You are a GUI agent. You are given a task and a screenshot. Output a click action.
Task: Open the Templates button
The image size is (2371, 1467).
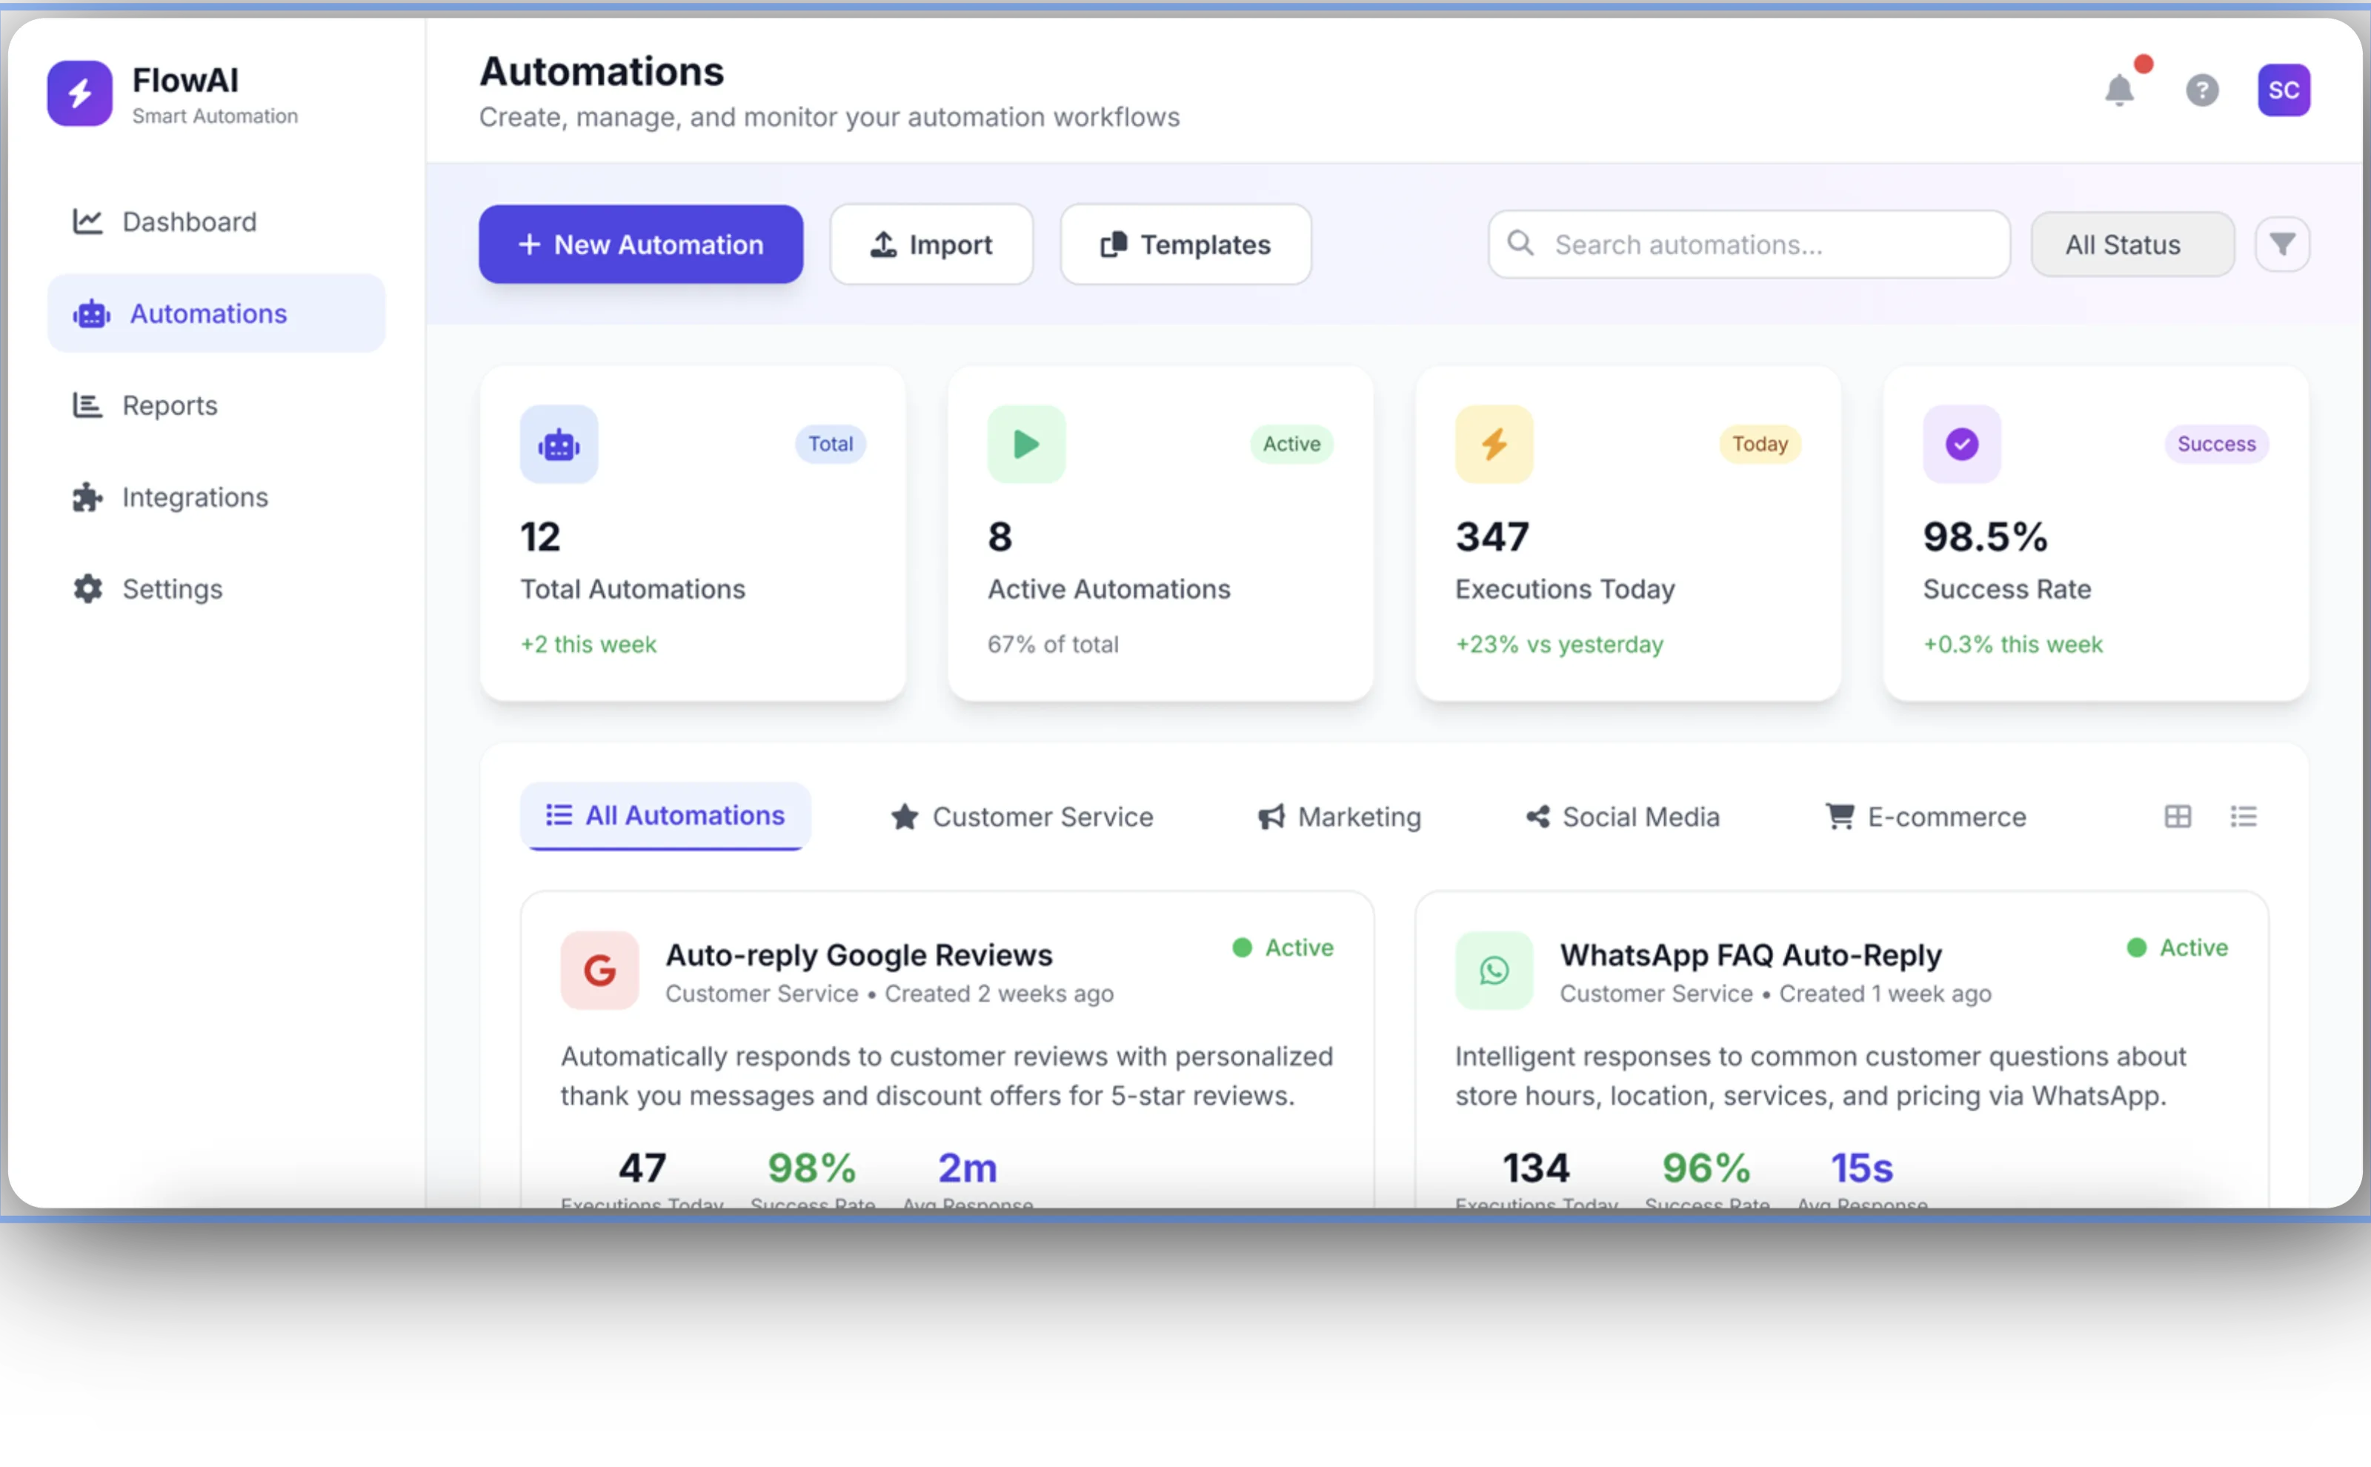coord(1185,245)
